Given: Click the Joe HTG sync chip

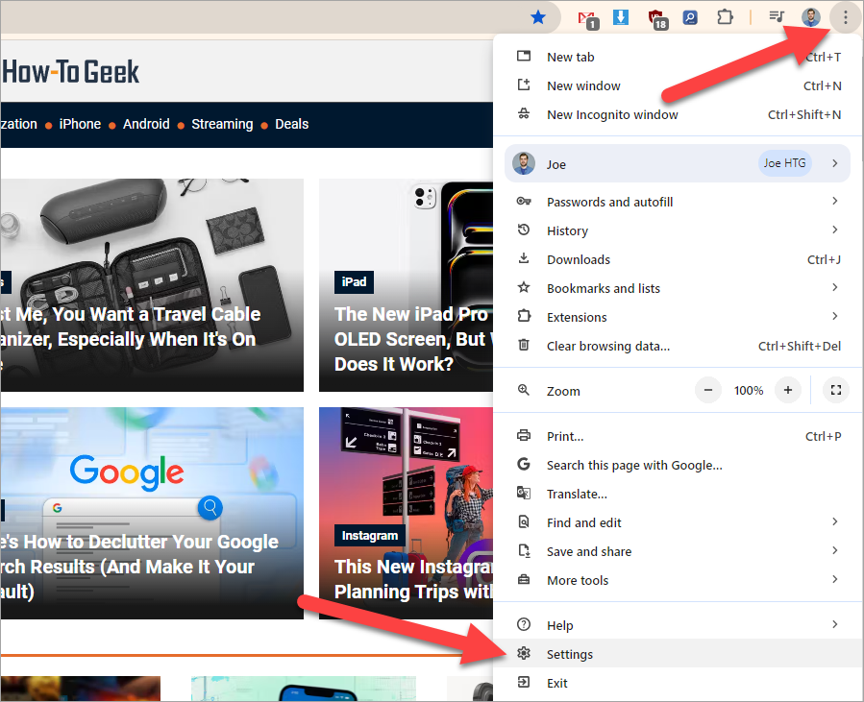Looking at the screenshot, I should (x=784, y=163).
